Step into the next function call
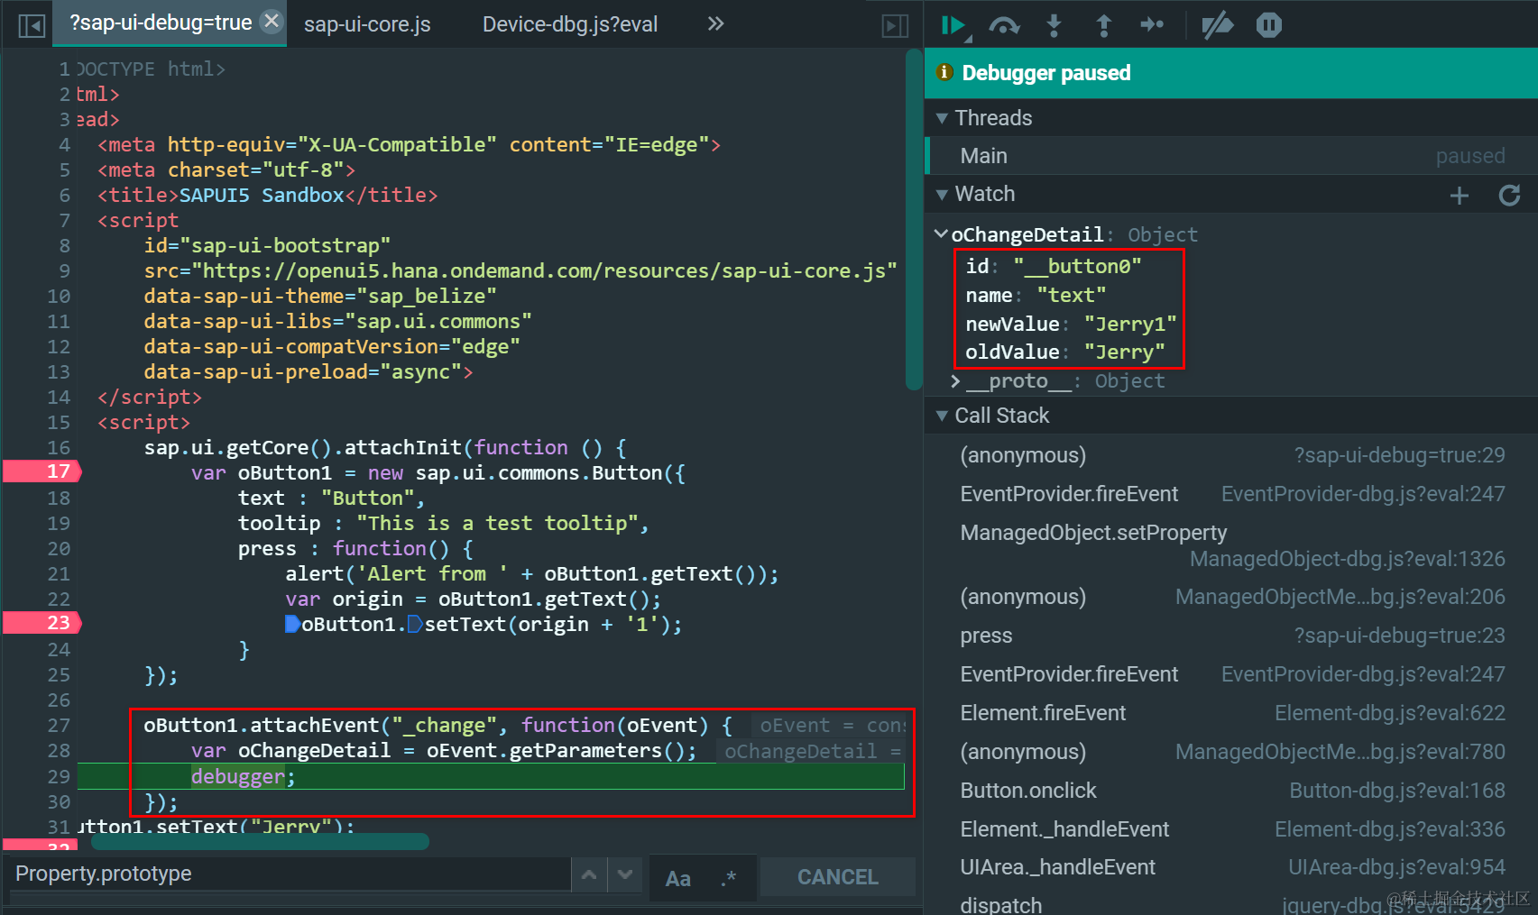1538x915 pixels. [1054, 25]
